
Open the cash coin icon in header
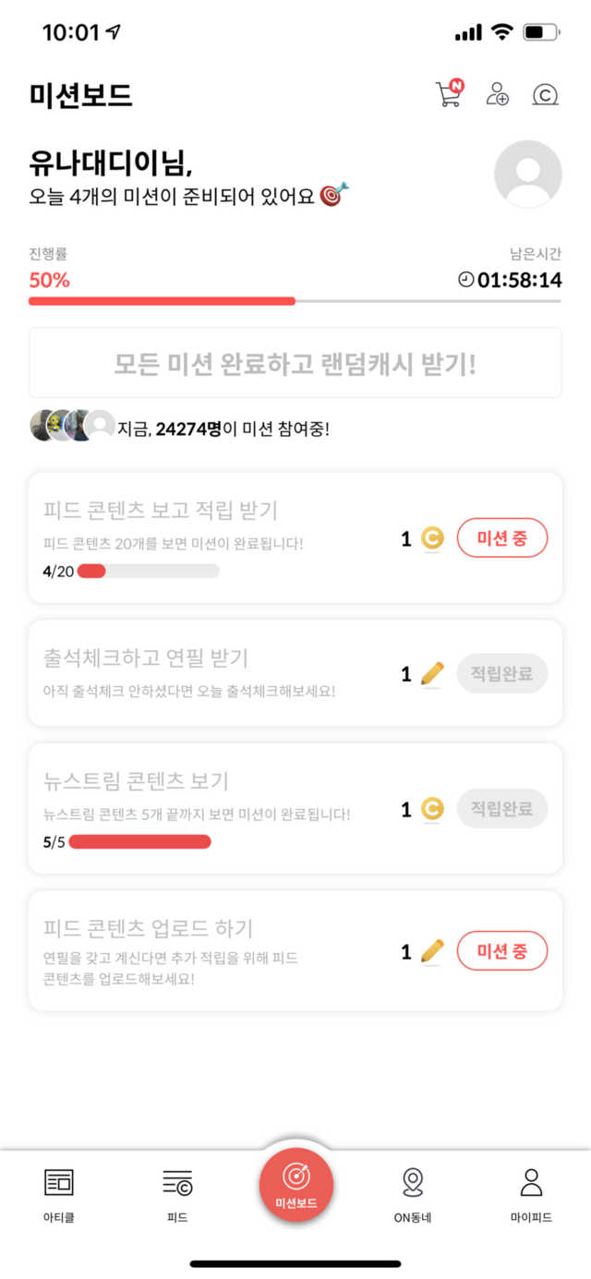pos(546,94)
